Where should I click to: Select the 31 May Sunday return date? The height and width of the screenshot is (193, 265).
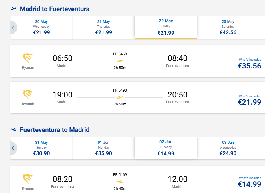pyautogui.click(x=41, y=148)
